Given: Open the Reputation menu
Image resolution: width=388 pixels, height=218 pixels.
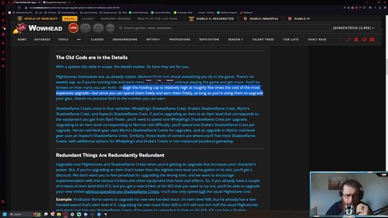Looking at the screenshot, I should coord(209,39).
